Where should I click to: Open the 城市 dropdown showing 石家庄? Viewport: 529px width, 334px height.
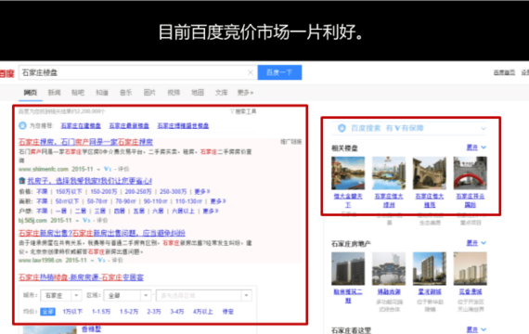pyautogui.click(x=60, y=296)
